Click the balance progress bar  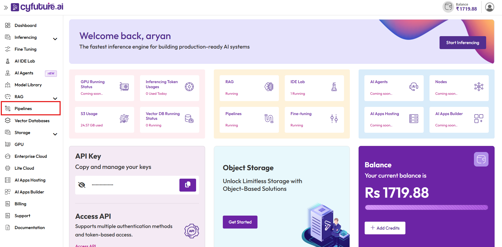pos(426,207)
